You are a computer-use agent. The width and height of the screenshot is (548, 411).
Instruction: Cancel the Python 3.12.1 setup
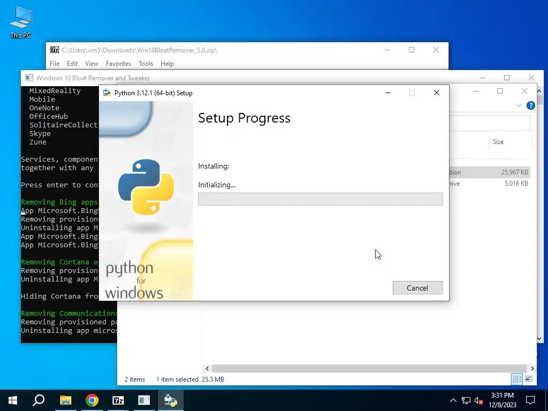(x=417, y=287)
